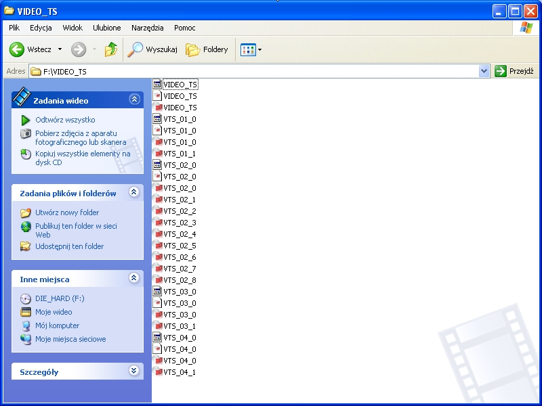Open the view mode dropdown in the toolbar
The image size is (542, 406).
(251, 49)
